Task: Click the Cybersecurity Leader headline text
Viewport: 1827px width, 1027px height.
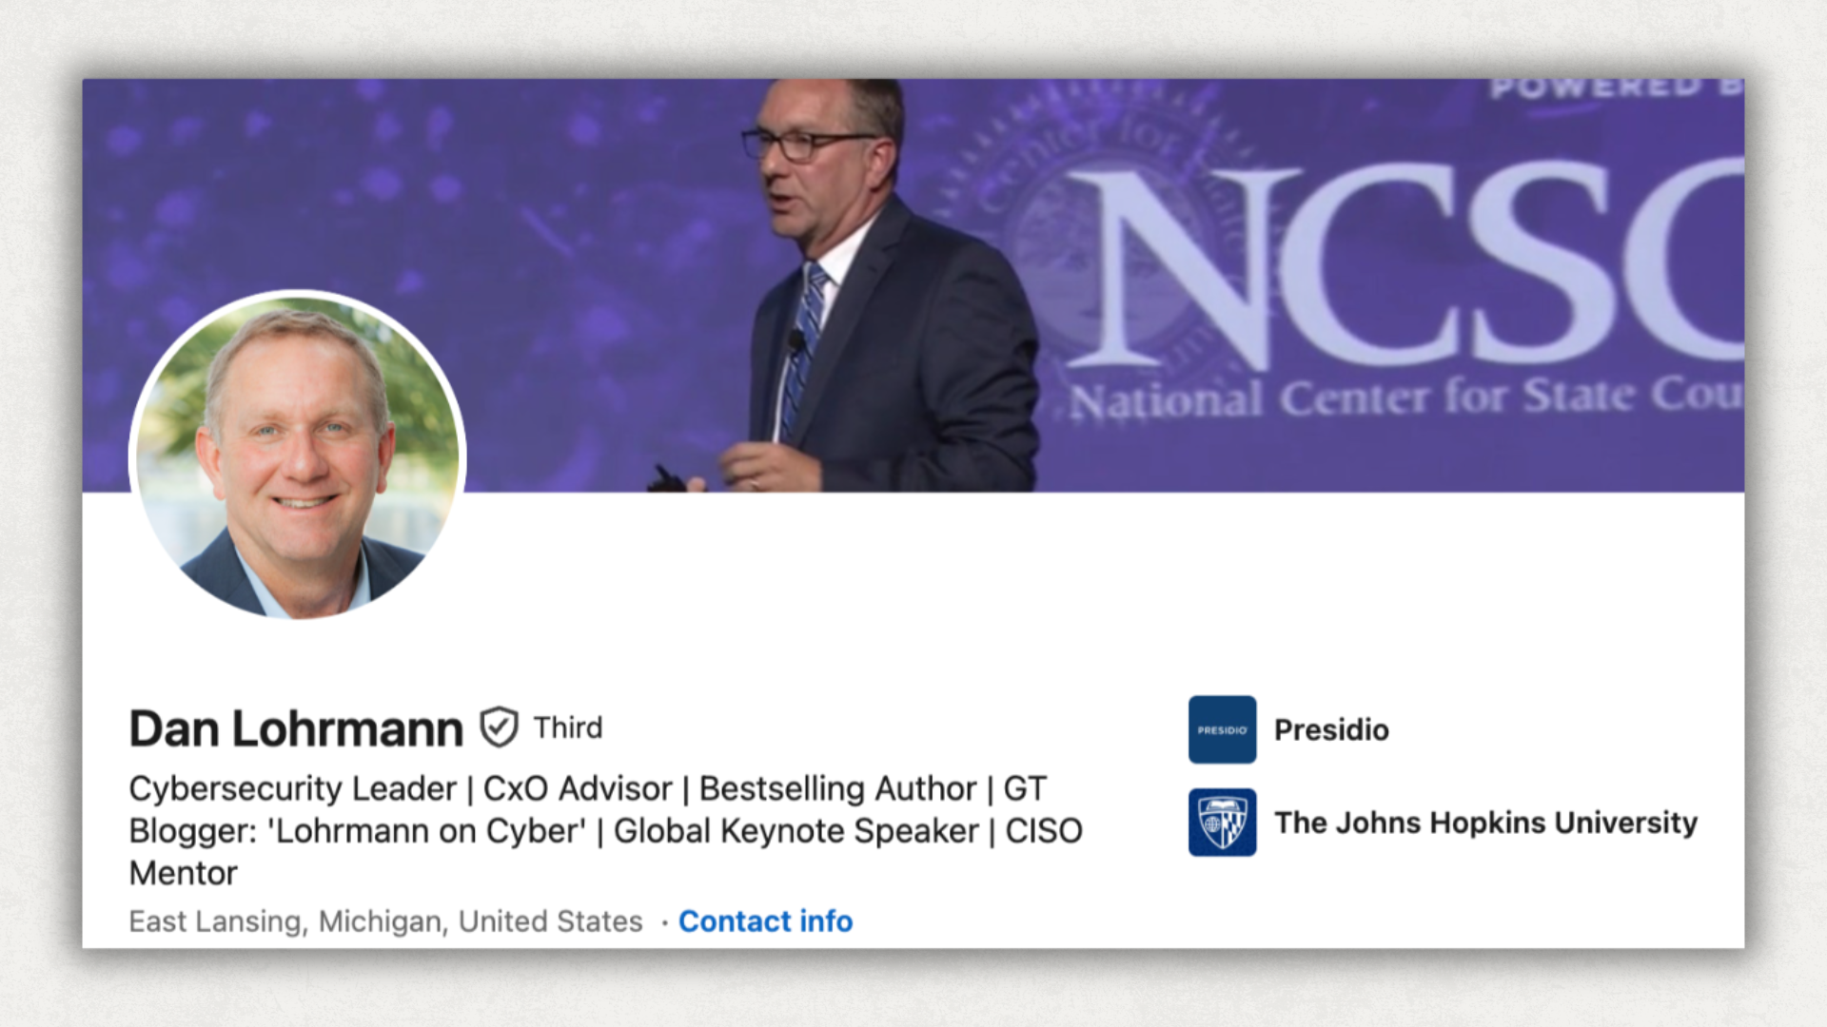Action: point(606,831)
